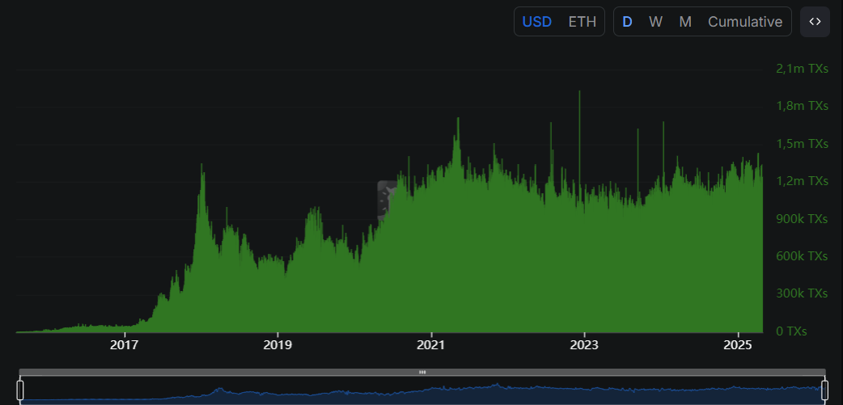The height and width of the screenshot is (405, 843).
Task: Grab the right range slider handle
Action: click(824, 390)
